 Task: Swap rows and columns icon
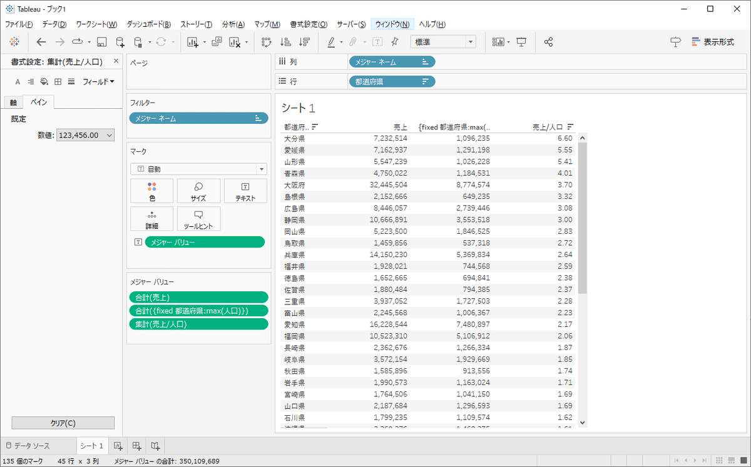click(x=267, y=42)
